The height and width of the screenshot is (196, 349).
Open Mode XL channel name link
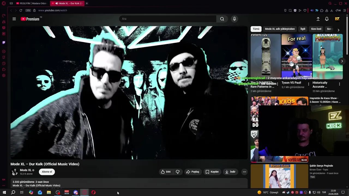click(26, 170)
